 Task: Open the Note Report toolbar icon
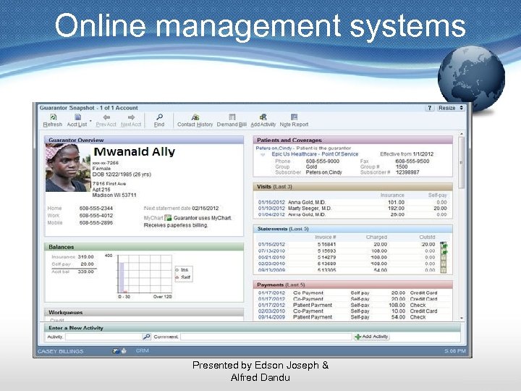click(x=294, y=117)
